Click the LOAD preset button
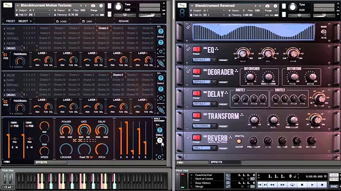 coord(62,21)
